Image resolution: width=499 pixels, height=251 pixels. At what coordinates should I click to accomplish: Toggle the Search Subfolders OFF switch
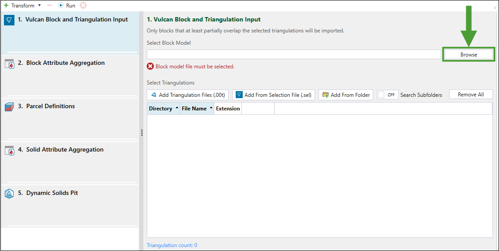388,95
